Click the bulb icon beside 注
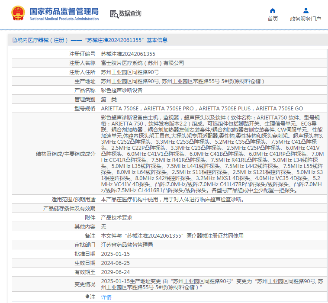Image resolution: width=328 pixels, height=303 pixels. pyautogui.click(x=87, y=297)
